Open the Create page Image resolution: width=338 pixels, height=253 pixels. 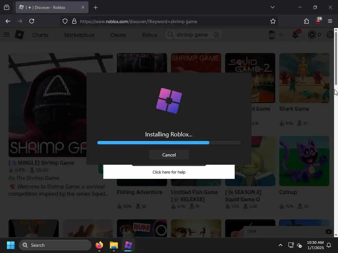pyautogui.click(x=118, y=35)
